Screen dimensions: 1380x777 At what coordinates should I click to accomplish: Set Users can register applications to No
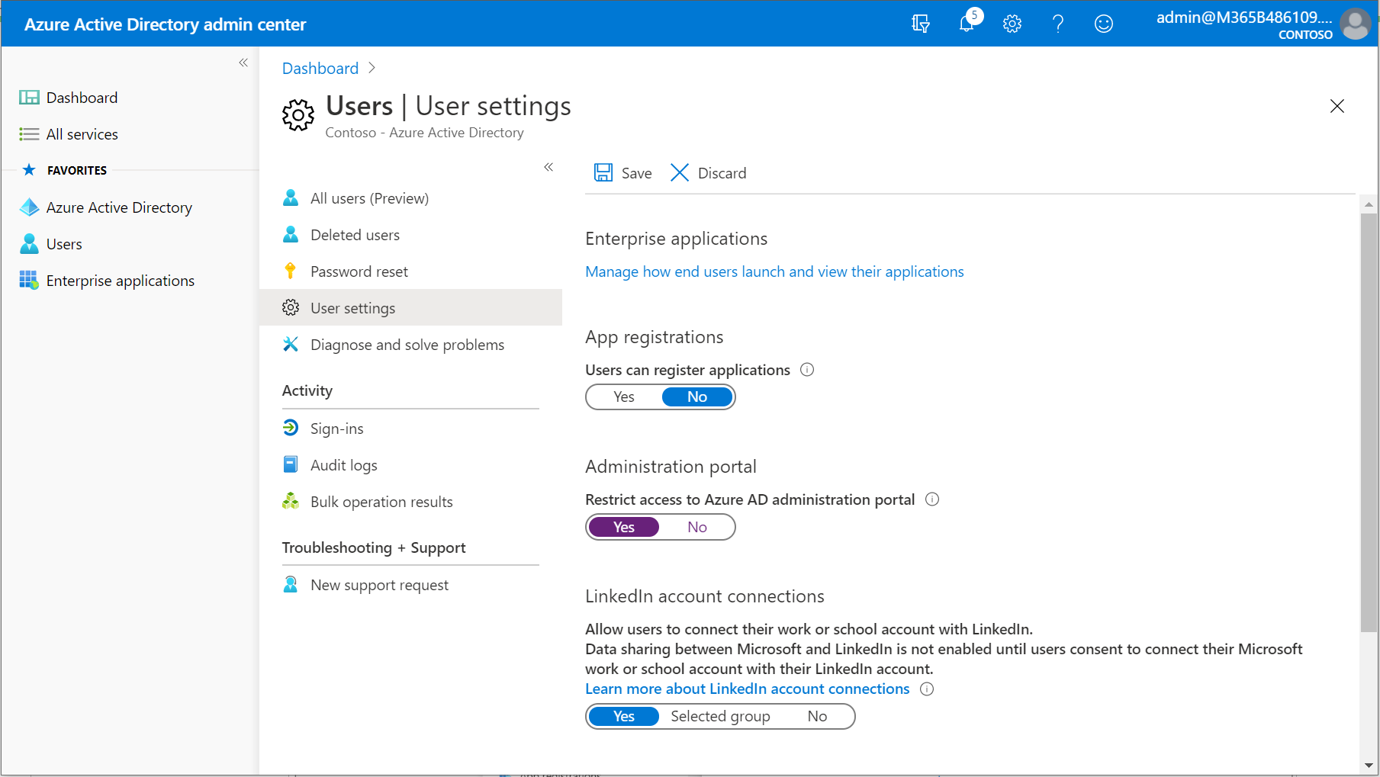point(697,397)
